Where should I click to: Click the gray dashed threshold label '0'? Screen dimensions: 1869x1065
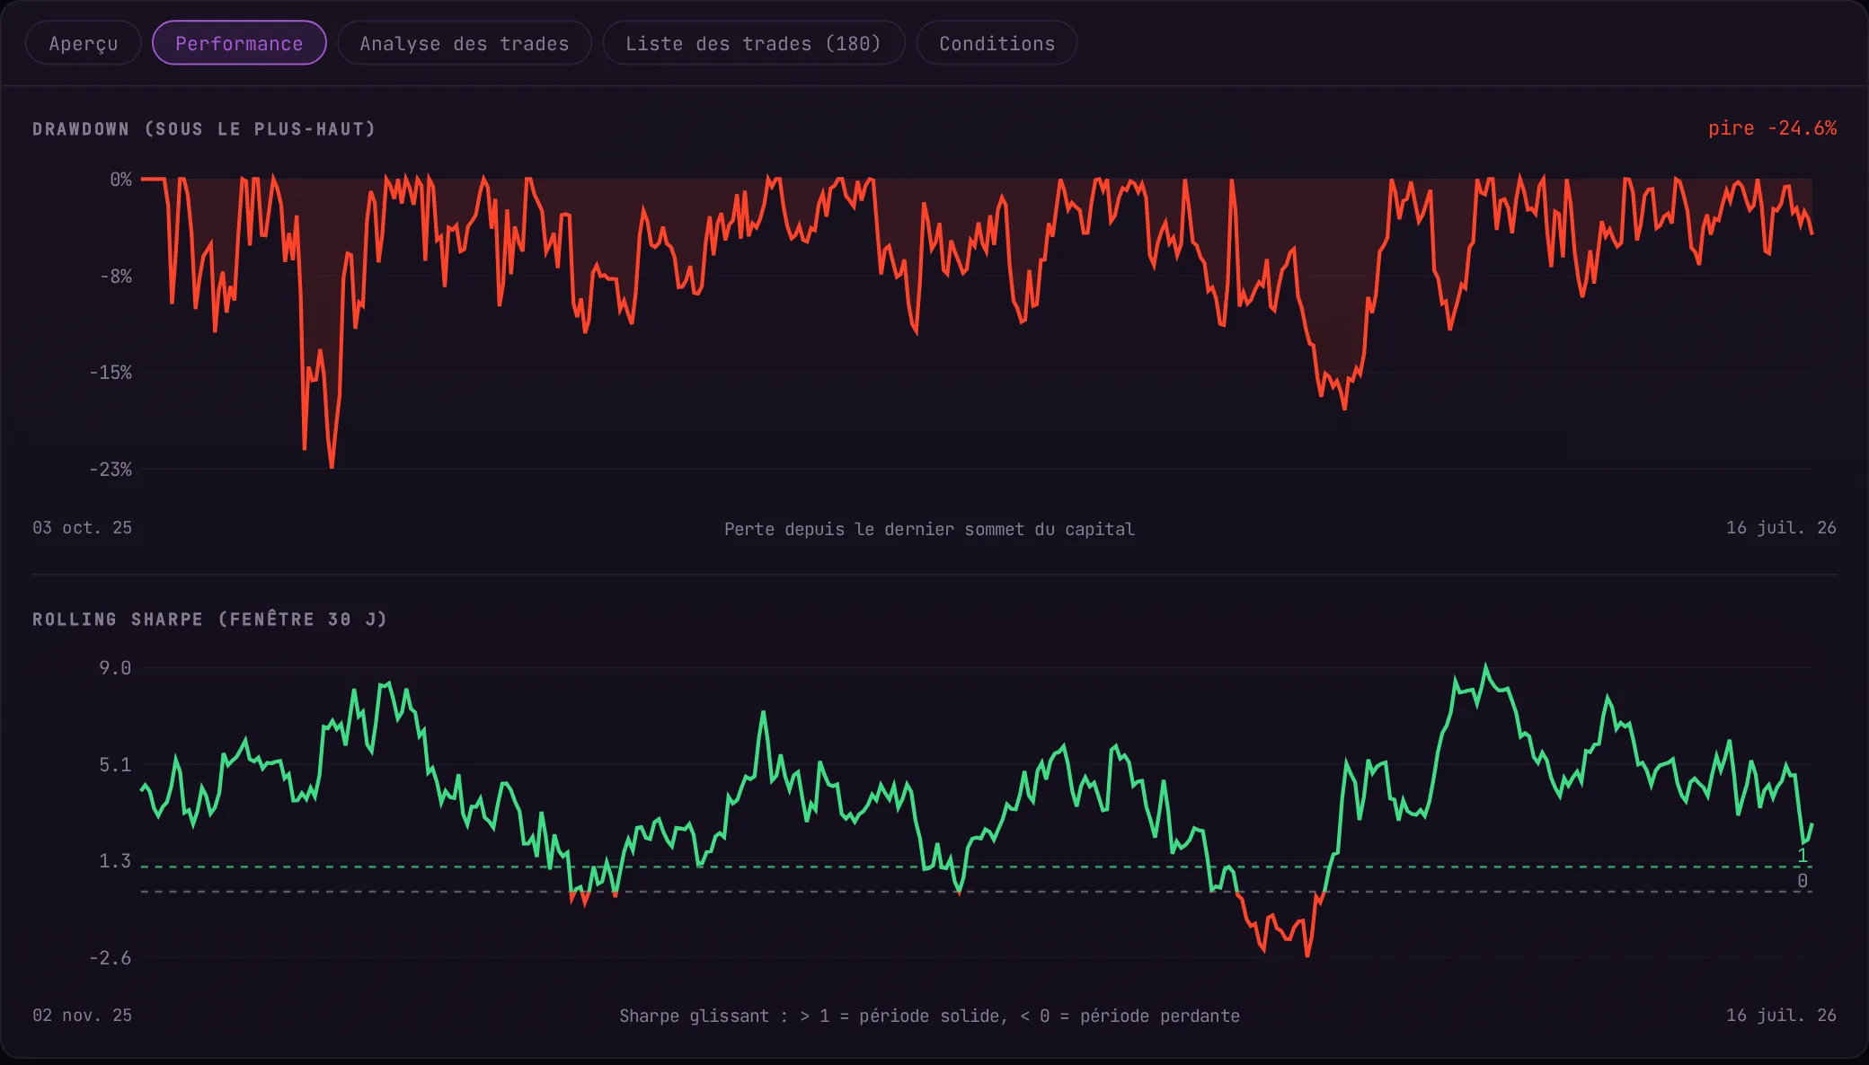point(1802,881)
